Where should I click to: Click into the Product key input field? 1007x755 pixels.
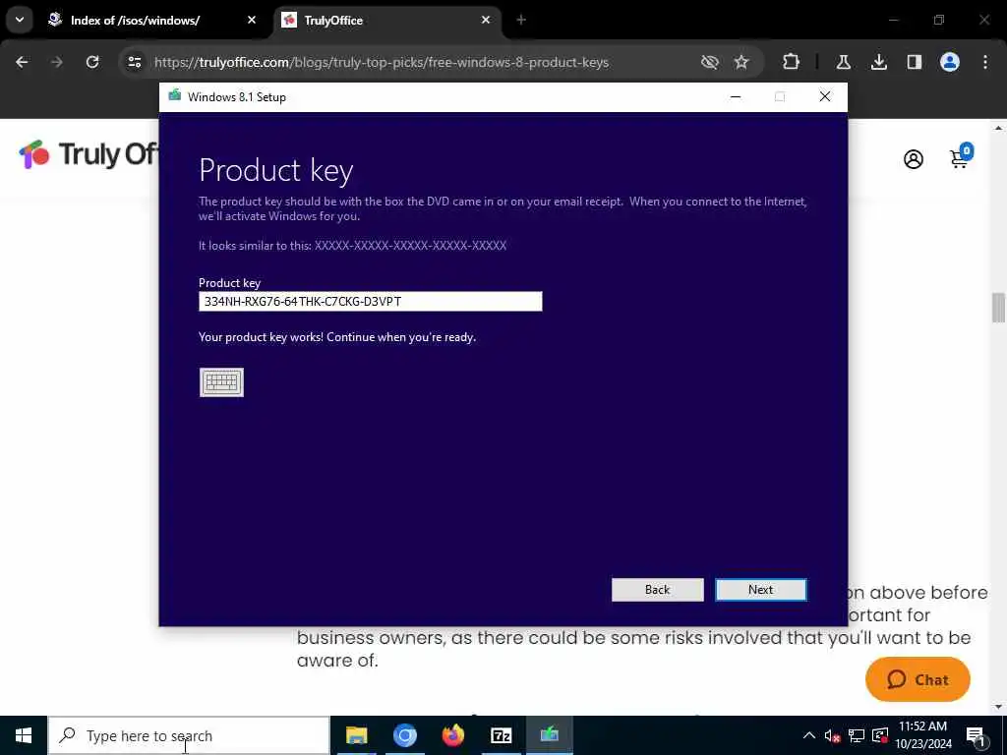[x=371, y=301]
